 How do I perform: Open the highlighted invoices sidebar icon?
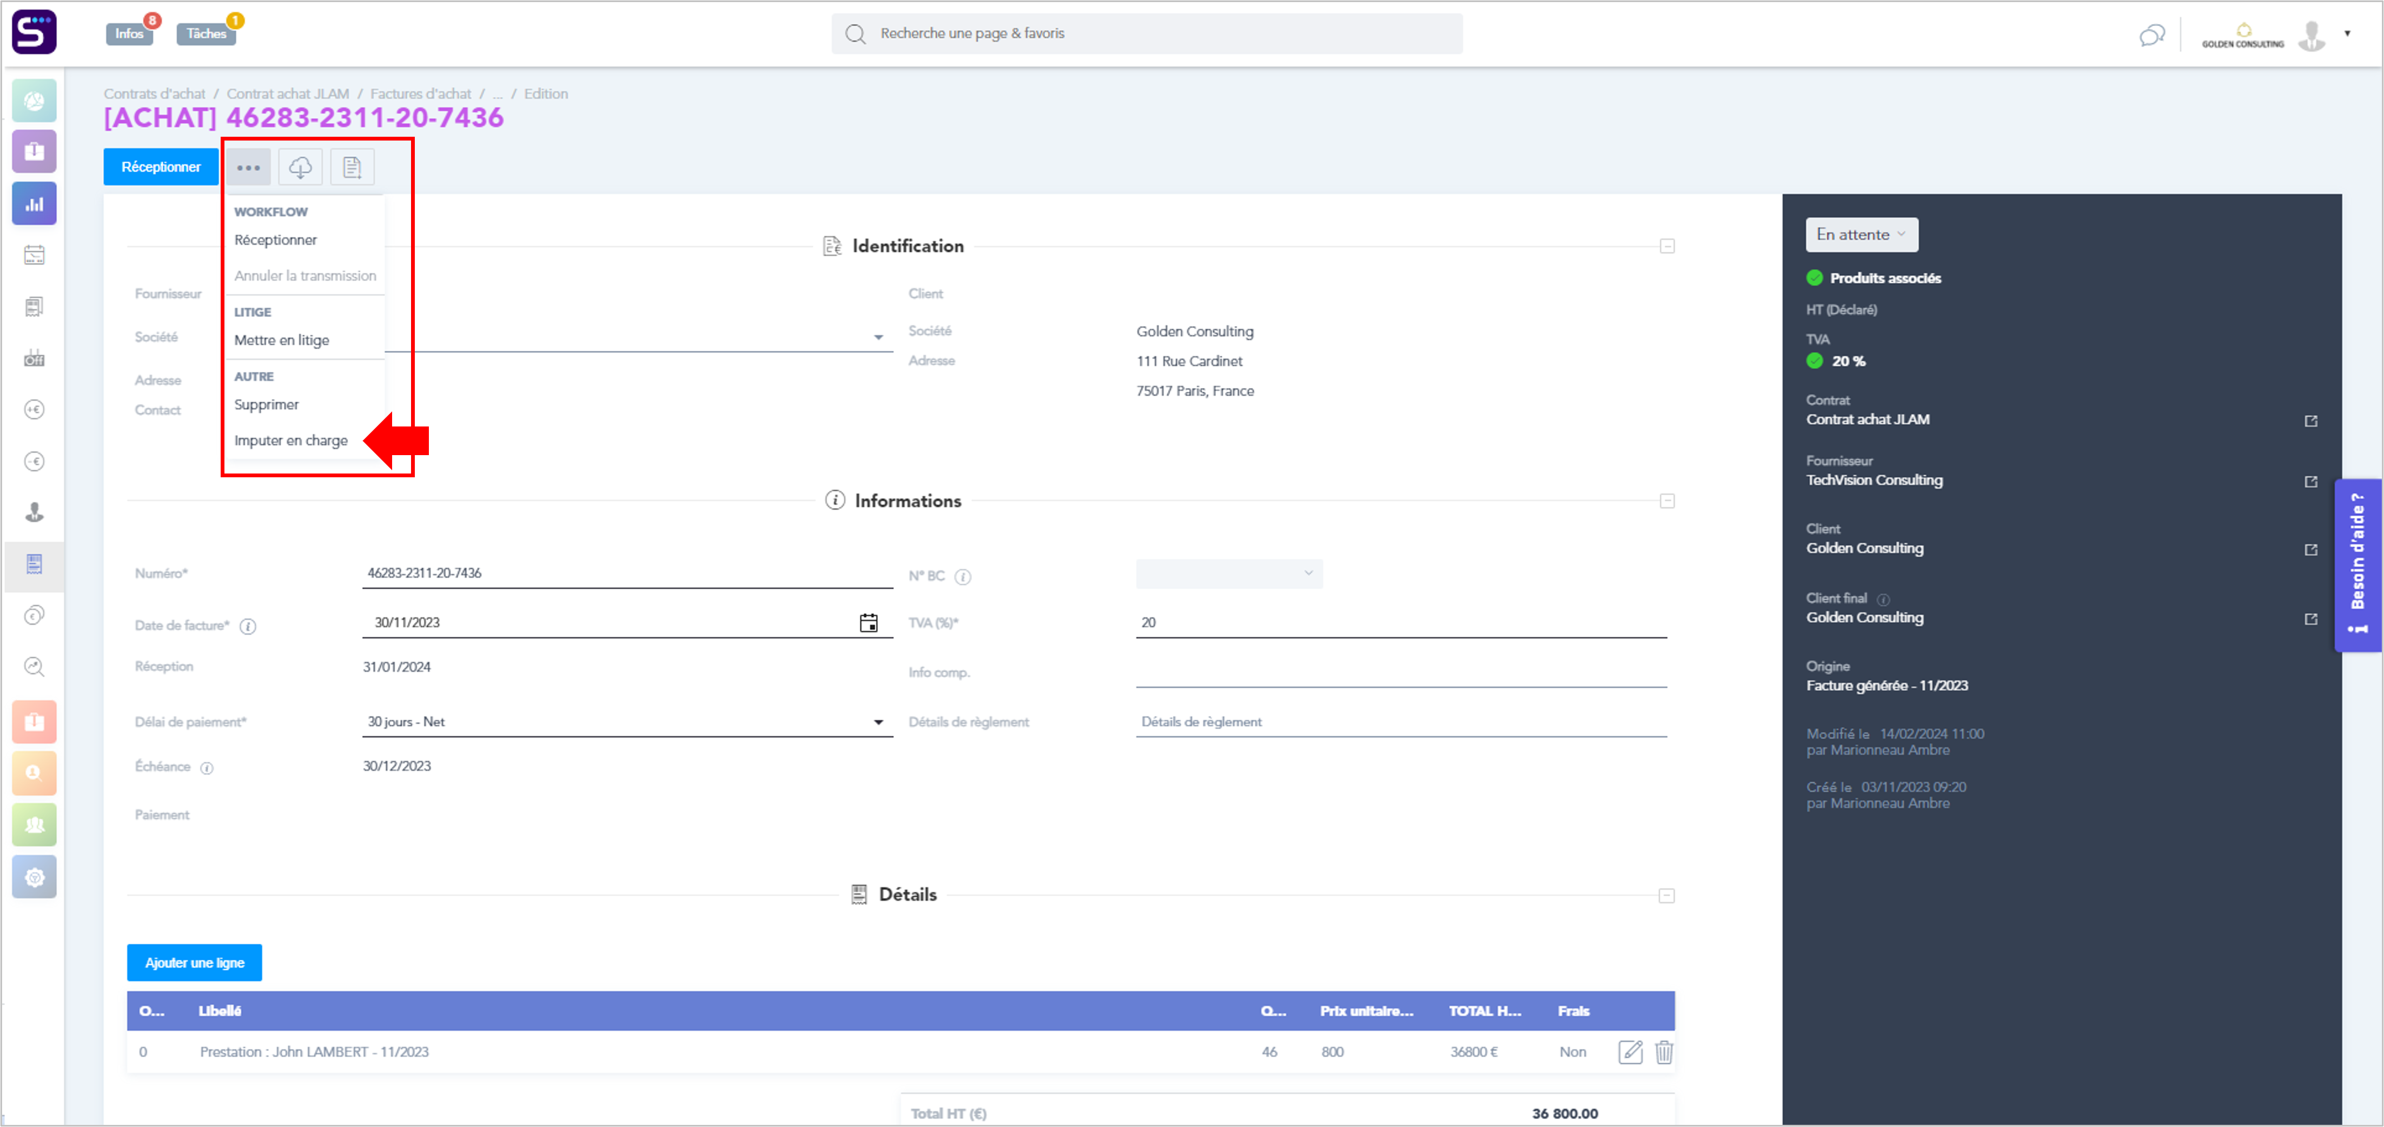(34, 563)
